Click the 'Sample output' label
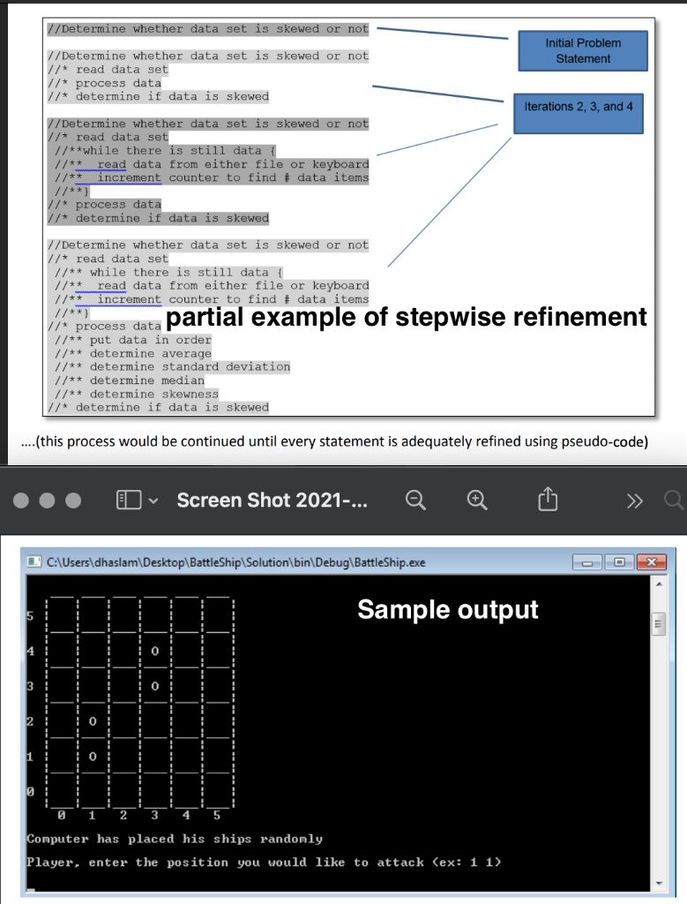Viewport: 687px width, 904px height. [447, 609]
